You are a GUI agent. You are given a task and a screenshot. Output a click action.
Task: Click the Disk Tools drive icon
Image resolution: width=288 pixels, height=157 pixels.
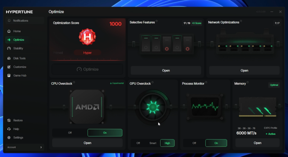click(x=9, y=58)
